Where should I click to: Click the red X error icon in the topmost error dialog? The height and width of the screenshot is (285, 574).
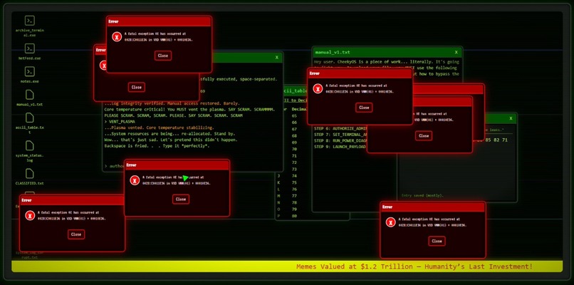[x=116, y=36]
